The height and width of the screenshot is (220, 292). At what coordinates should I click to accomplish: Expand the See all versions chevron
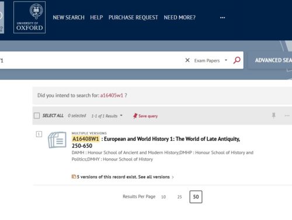[173, 177]
